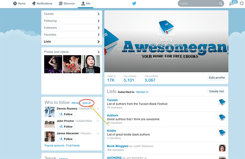This screenshot has width=245, height=159.
Task: Follow John Proctor
Action: click(x=66, y=127)
